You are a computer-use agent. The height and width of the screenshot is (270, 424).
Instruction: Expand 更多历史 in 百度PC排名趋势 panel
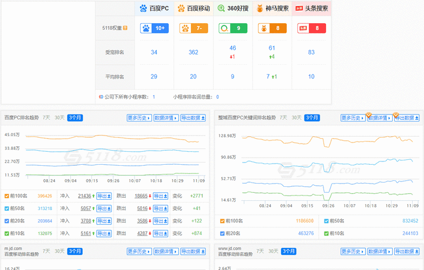point(139,118)
